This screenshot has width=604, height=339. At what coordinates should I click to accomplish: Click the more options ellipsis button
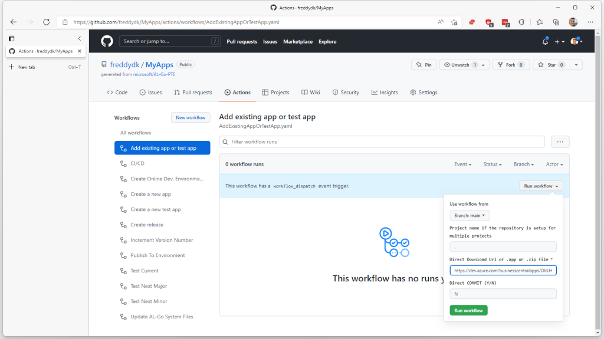coord(560,141)
